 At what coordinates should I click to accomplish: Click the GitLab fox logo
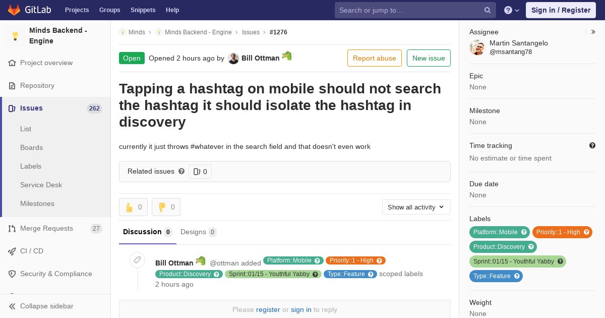tap(14, 10)
